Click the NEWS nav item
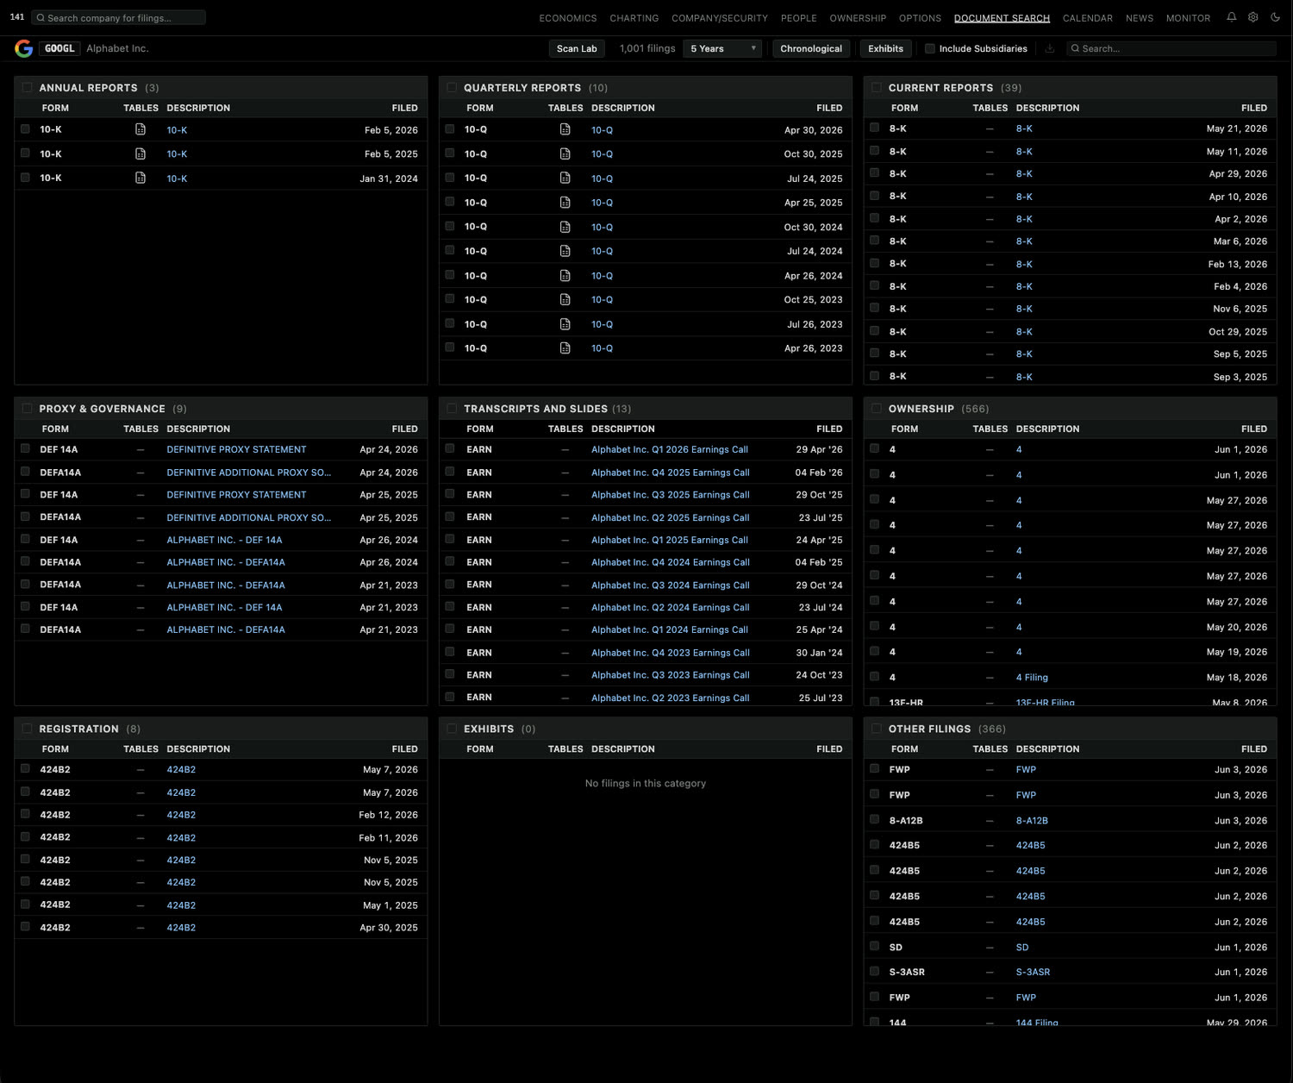The height and width of the screenshot is (1083, 1293). pos(1140,18)
